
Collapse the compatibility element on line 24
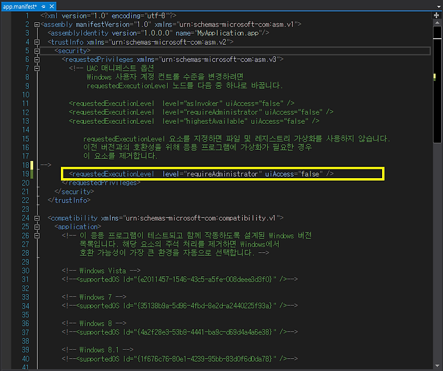[37, 218]
